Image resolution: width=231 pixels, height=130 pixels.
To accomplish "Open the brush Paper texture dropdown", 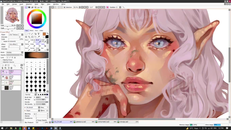I will pyautogui.click(x=33, y=111).
